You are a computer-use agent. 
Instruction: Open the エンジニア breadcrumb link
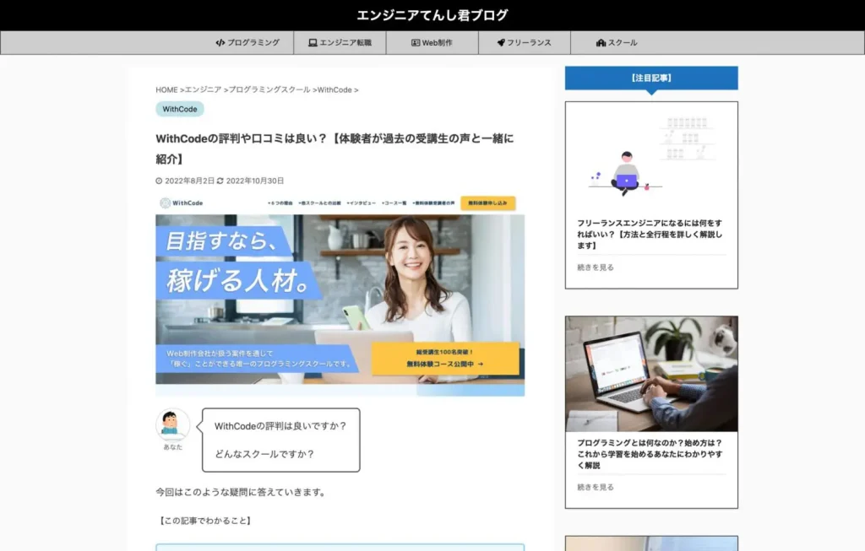[x=203, y=89]
